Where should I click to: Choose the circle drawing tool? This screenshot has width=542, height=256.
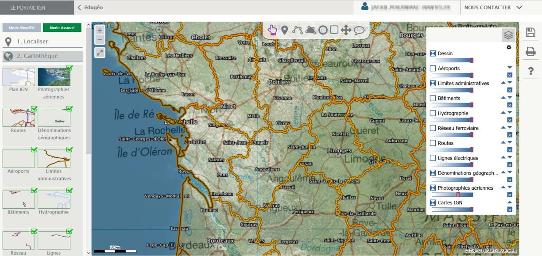coord(323,30)
